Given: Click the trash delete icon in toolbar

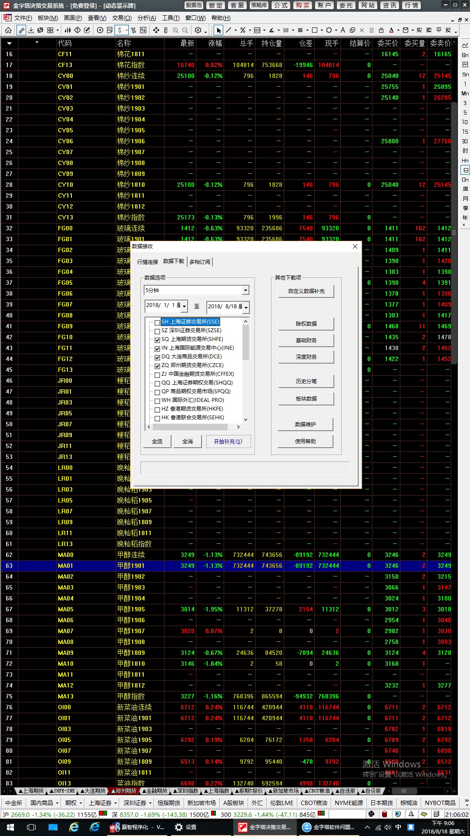Looking at the screenshot, I should 372,30.
